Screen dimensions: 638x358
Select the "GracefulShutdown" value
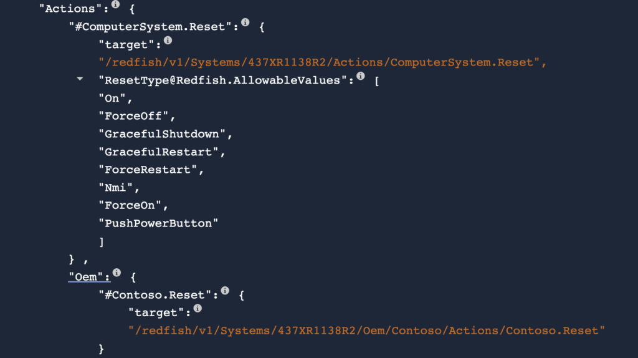coord(165,134)
